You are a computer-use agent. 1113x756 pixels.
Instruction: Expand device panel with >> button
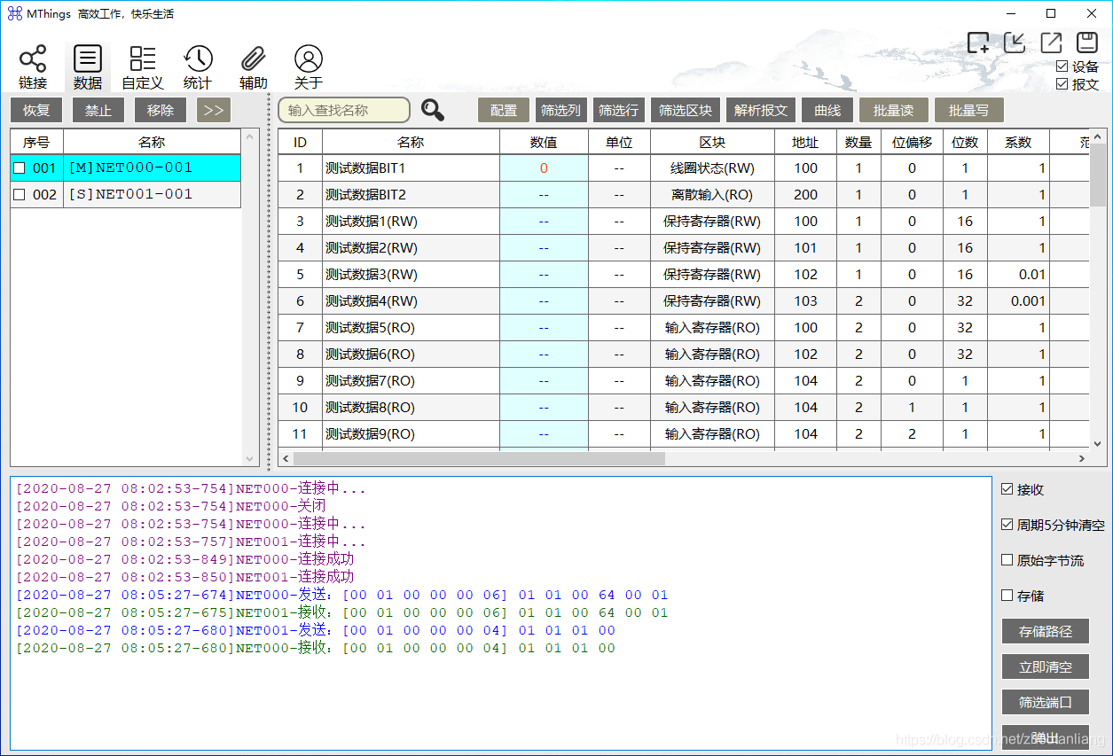pyautogui.click(x=214, y=110)
